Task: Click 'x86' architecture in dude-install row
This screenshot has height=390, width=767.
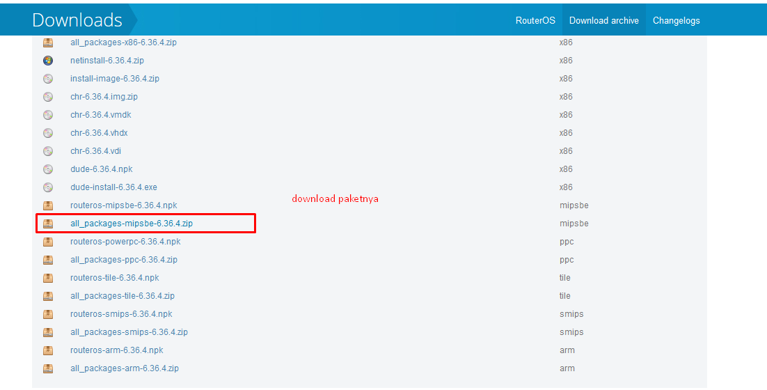Action: [566, 187]
